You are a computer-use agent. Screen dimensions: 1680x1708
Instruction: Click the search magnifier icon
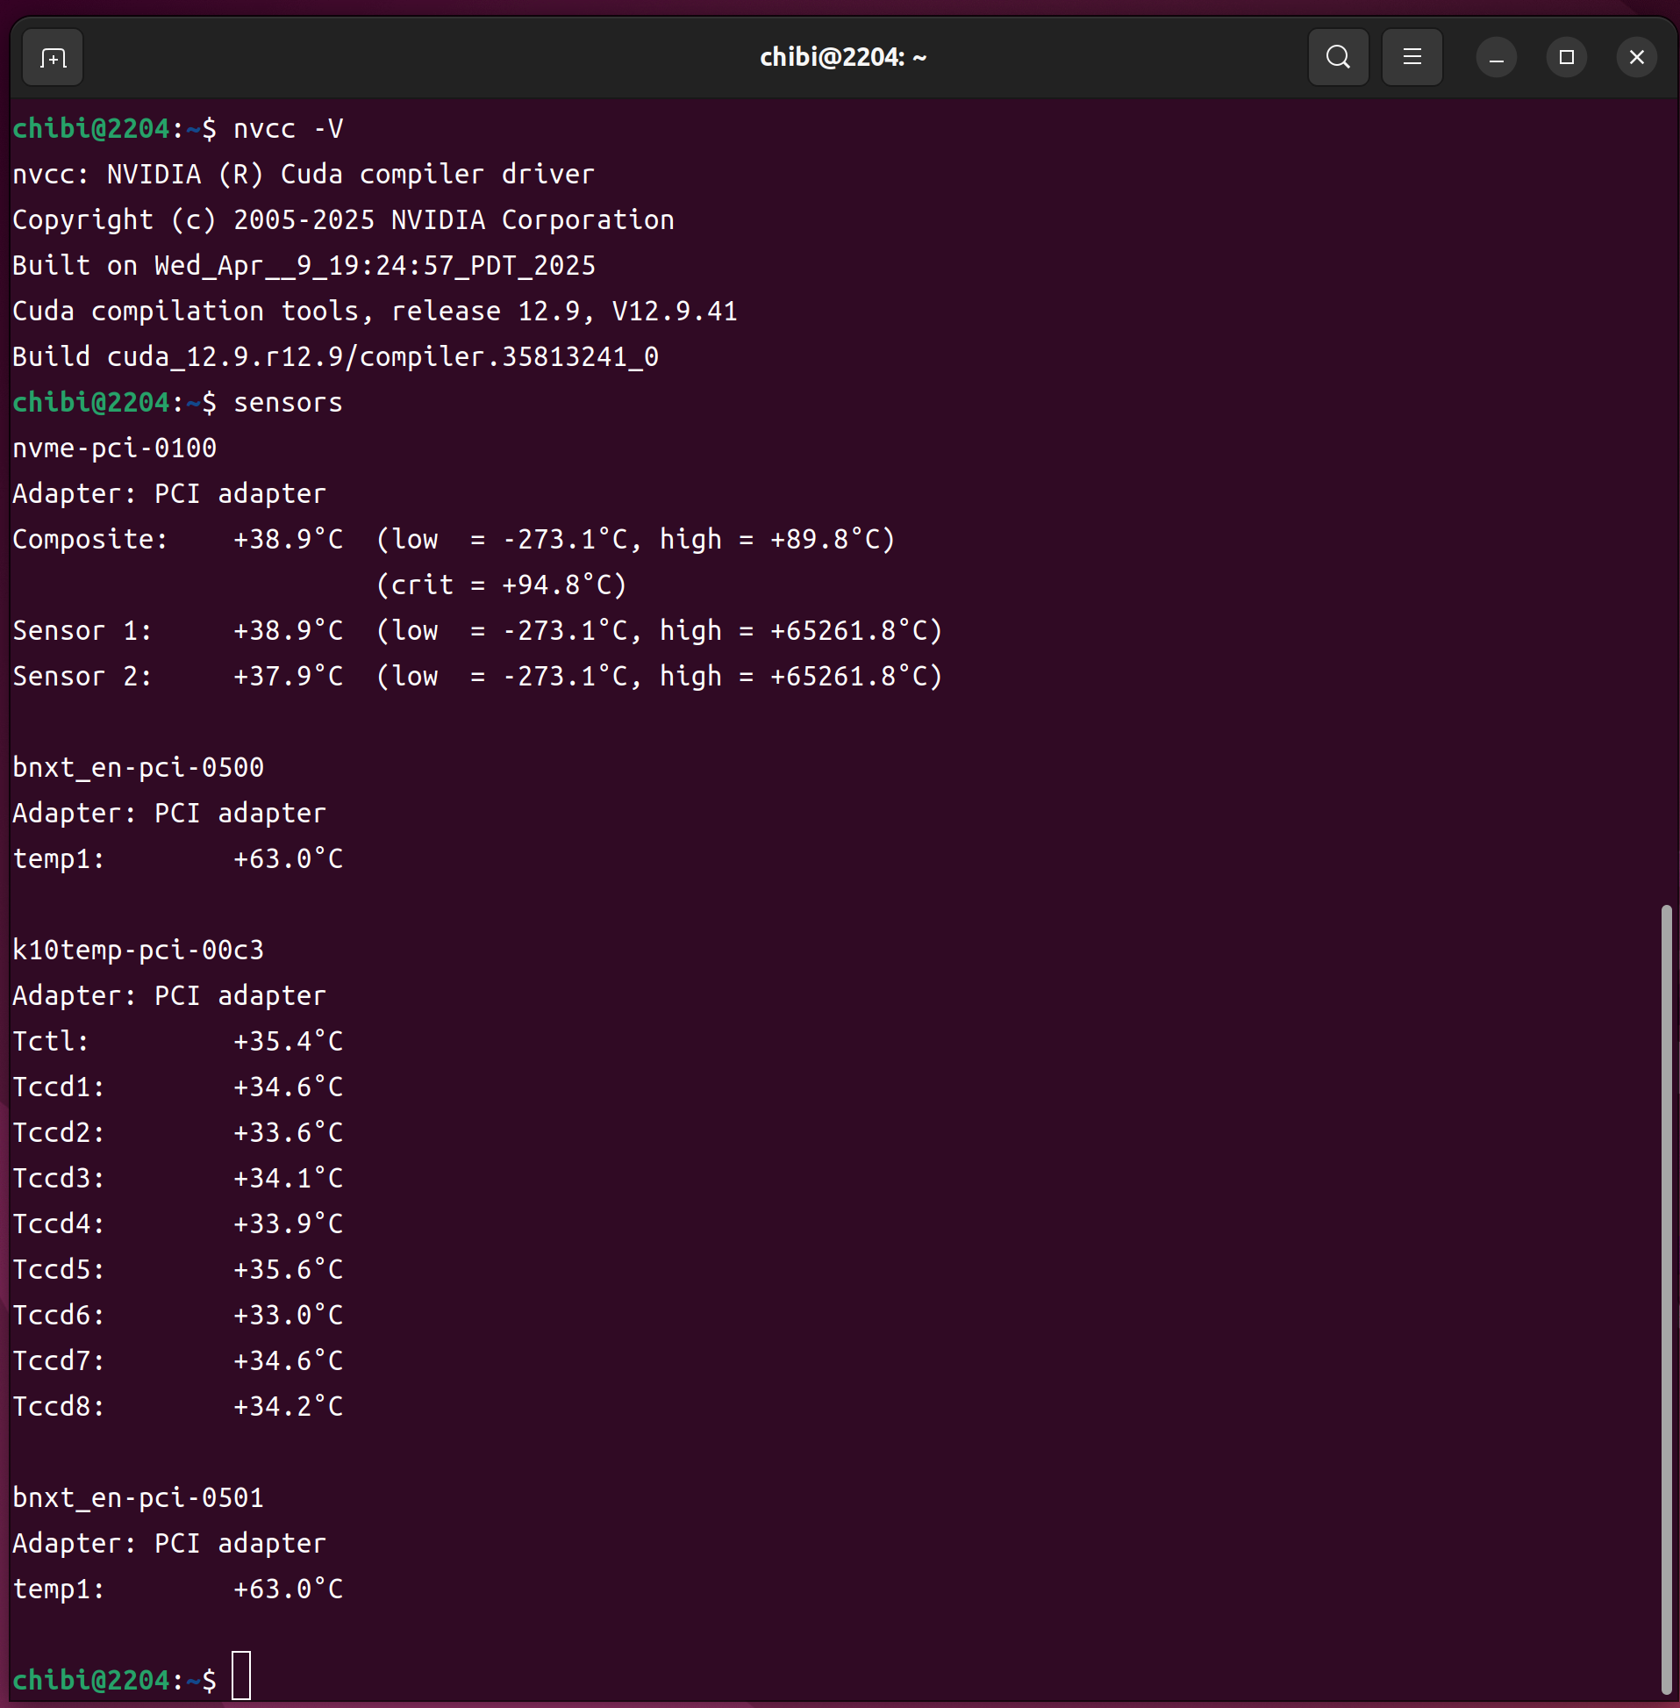[1338, 58]
